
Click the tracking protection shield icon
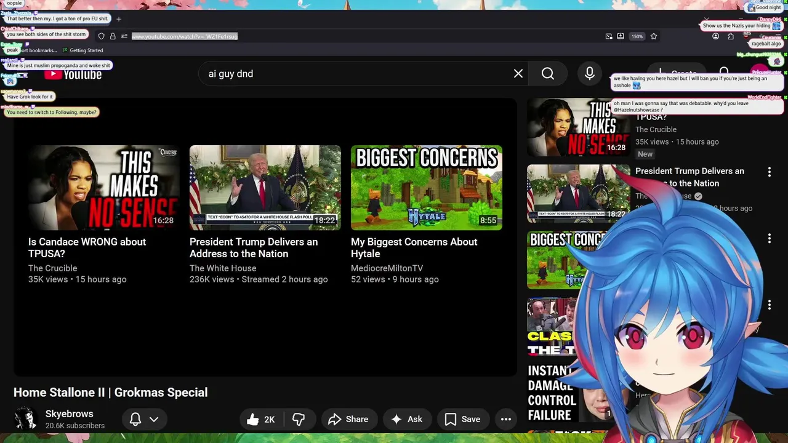(x=102, y=36)
